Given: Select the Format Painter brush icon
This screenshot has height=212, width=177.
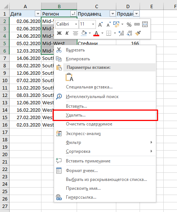Looking at the screenshot, I should point(138,33).
